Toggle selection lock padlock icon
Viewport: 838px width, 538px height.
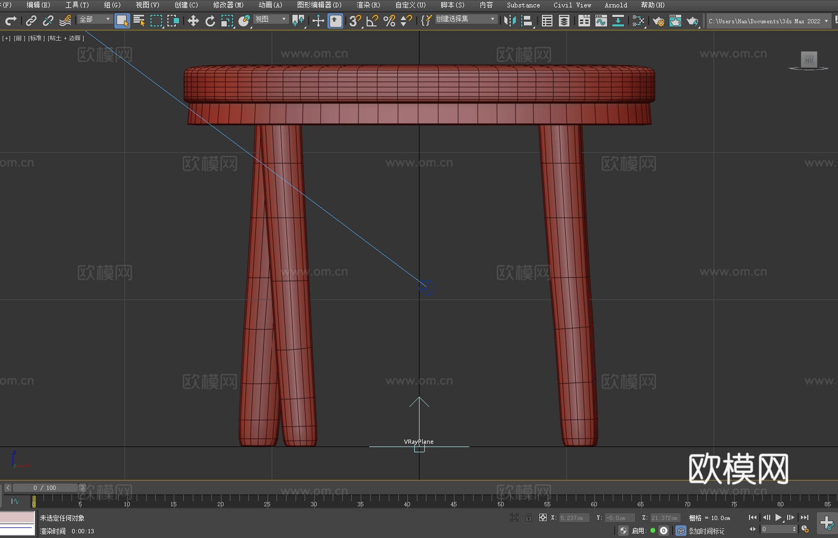coord(529,517)
